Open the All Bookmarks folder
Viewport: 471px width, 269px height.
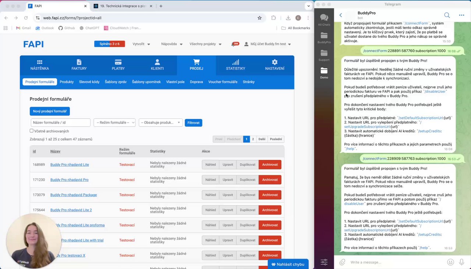point(295,28)
